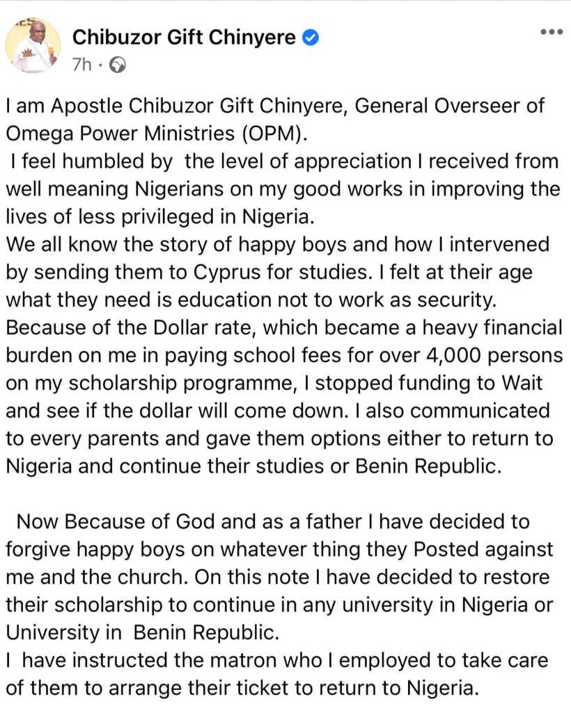
Task: Click the line starting "We all know the story"
Action: pyautogui.click(x=277, y=244)
